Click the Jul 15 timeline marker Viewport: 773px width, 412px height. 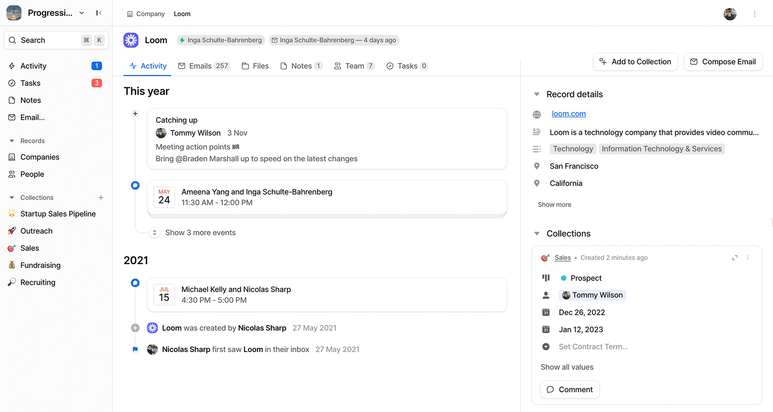click(135, 283)
